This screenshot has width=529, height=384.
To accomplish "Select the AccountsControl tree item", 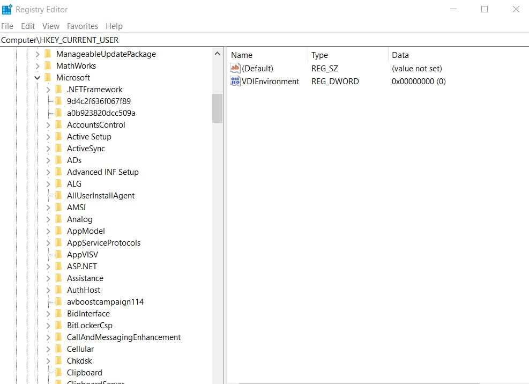I will tap(95, 124).
